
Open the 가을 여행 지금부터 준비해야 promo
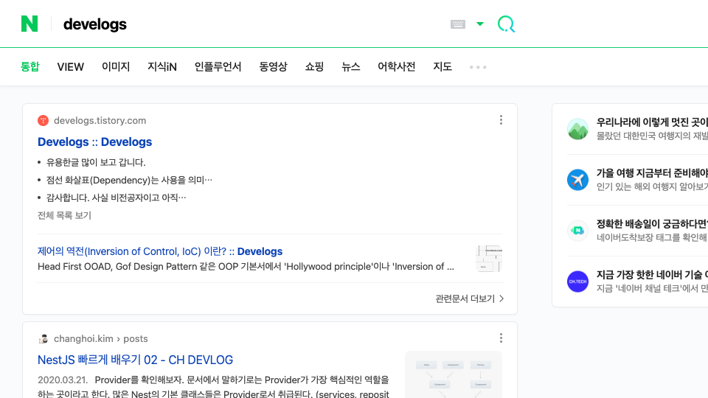652,172
